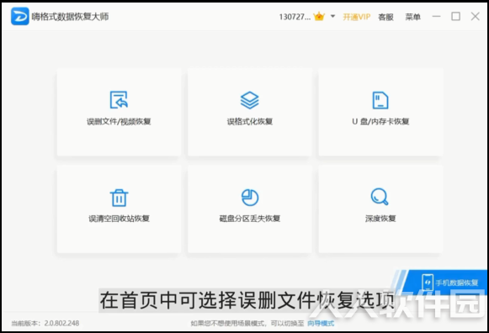Image resolution: width=489 pixels, height=333 pixels.
Task: Open the 开通VIP link
Action: [357, 17]
